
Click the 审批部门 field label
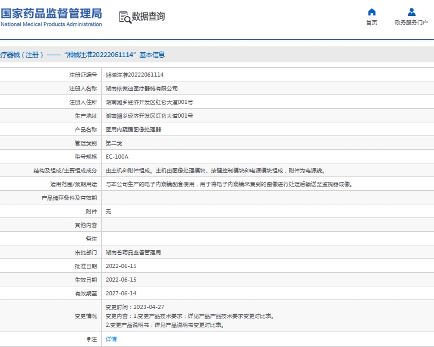86,253
